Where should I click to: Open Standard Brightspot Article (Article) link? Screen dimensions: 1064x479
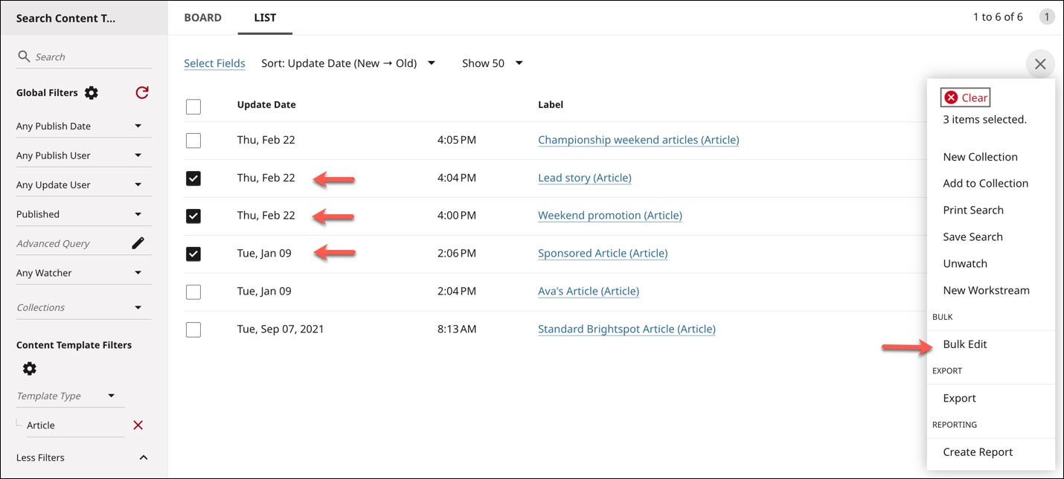tap(626, 329)
